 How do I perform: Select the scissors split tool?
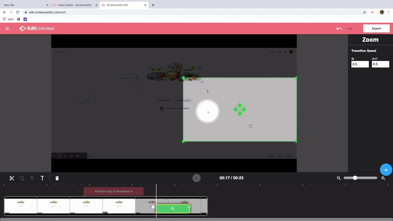coord(12,178)
